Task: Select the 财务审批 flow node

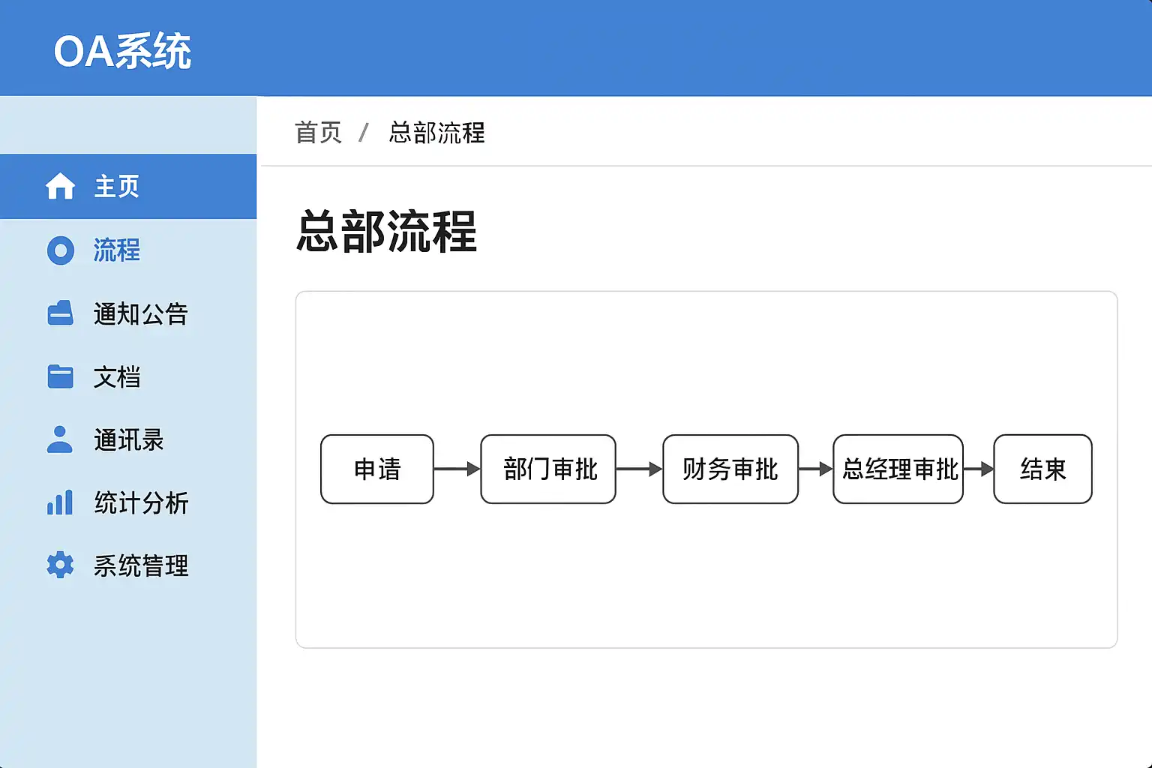Action: coord(730,469)
